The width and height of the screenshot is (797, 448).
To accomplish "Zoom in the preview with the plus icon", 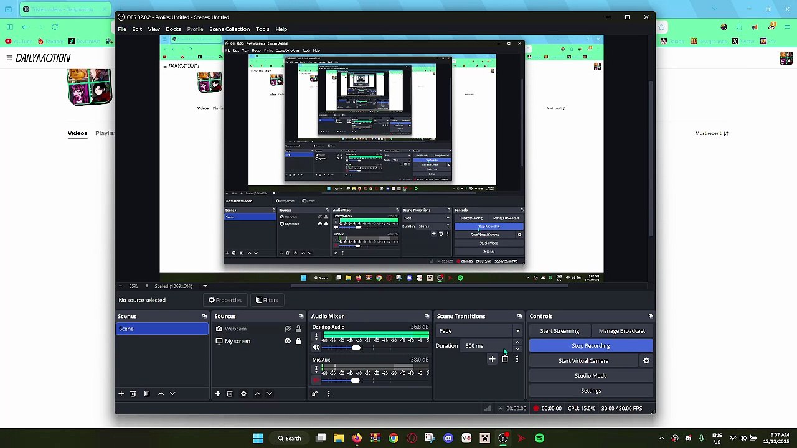I will 147,286.
